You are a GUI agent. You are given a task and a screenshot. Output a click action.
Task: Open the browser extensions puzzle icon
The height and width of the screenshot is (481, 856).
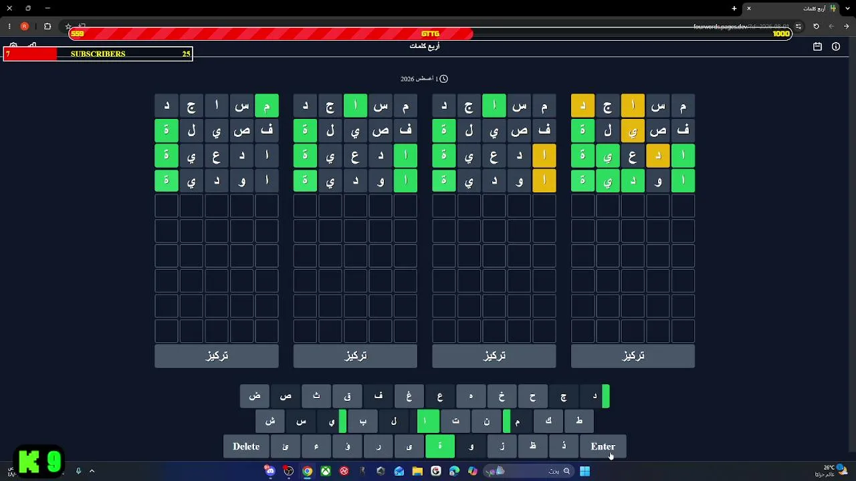[47, 27]
